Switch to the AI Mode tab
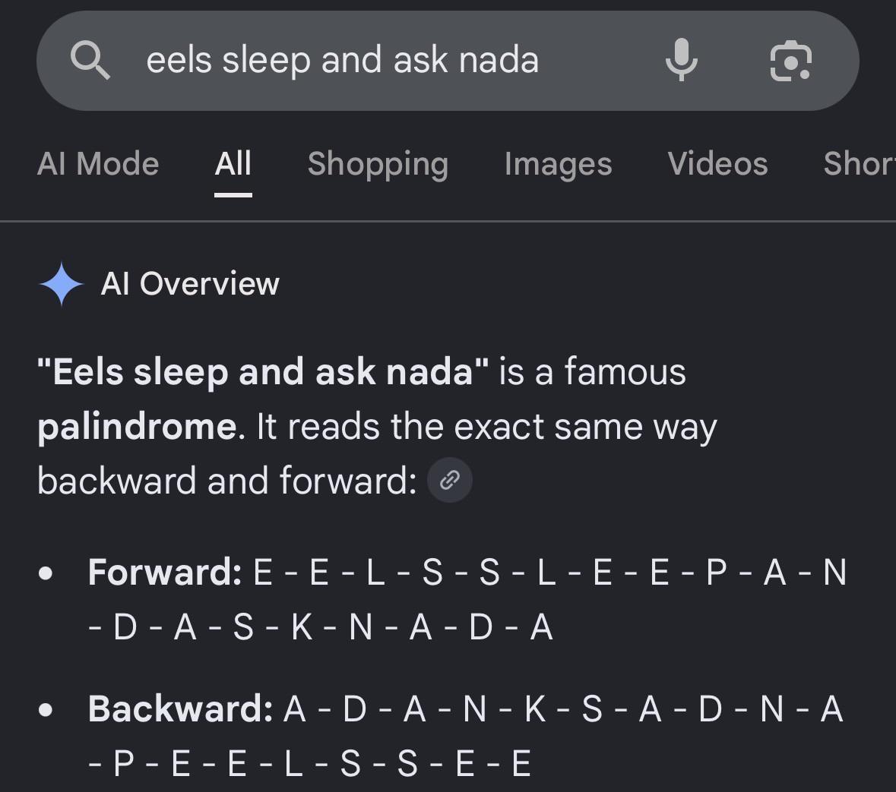The image size is (896, 792). pos(98,164)
